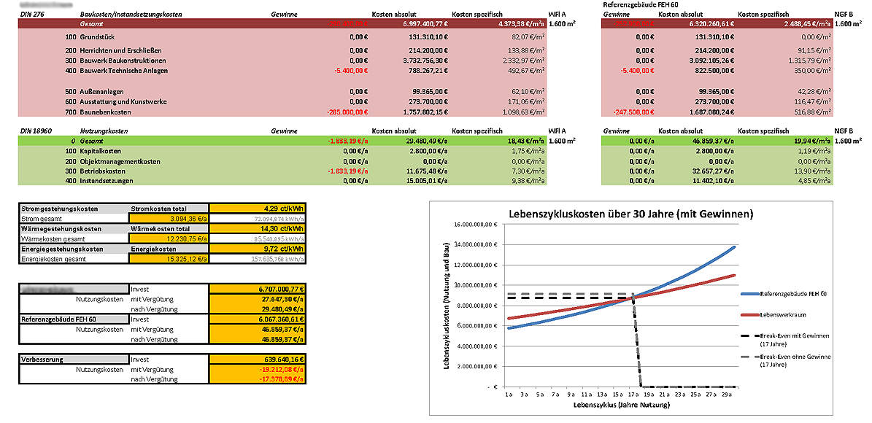Click the 9,72 ct/kWh Energiekosten cell

[x=258, y=248]
